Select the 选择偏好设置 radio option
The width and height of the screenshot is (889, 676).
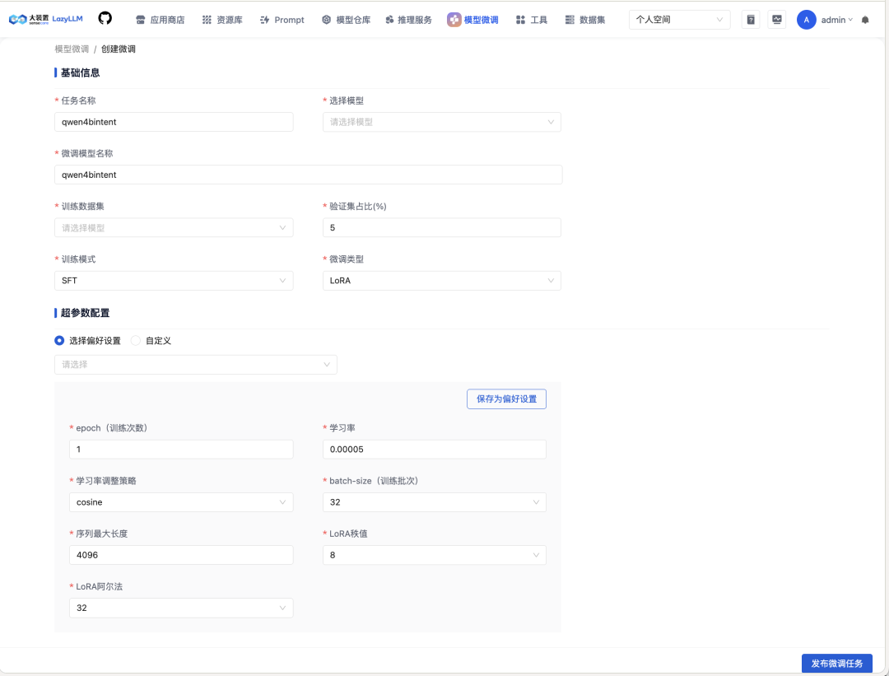tap(59, 340)
